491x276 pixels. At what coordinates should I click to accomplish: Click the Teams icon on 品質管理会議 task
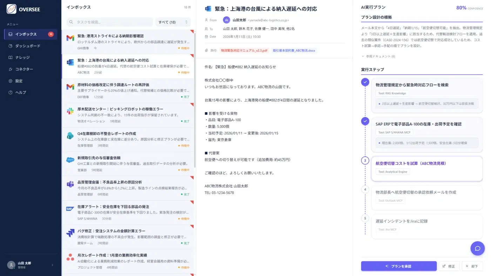pyautogui.click(x=70, y=185)
